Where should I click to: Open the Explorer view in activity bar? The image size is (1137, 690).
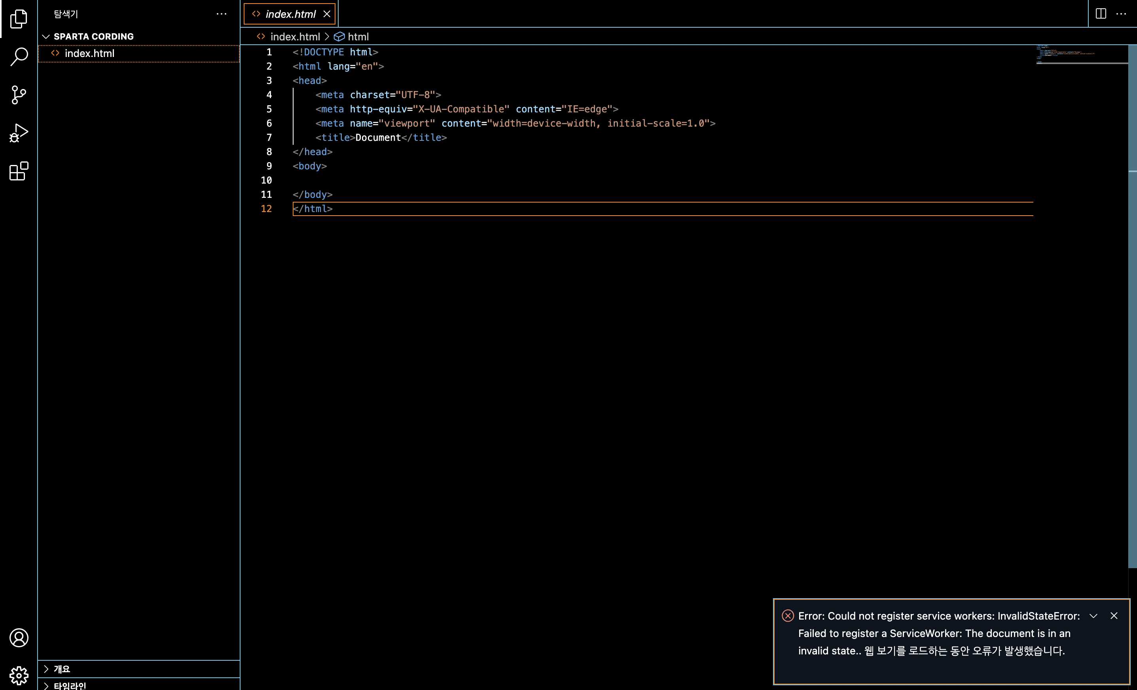click(19, 19)
